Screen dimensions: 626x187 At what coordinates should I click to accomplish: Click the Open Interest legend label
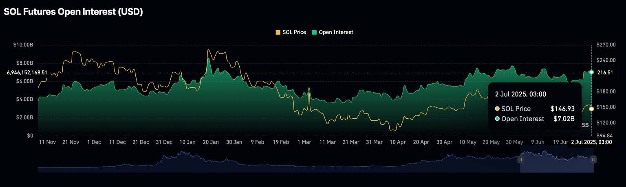(336, 32)
